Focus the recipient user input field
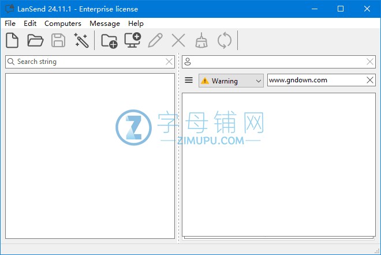 coord(279,62)
